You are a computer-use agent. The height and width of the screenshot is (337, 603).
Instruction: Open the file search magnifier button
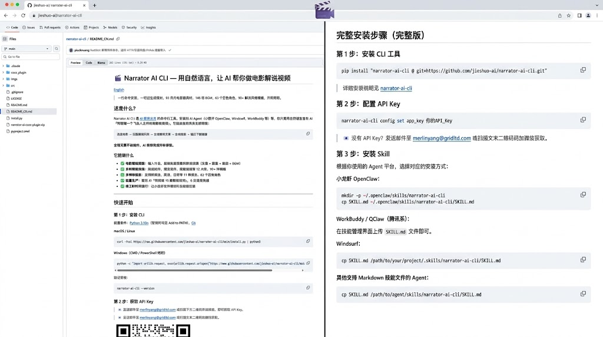tap(57, 49)
